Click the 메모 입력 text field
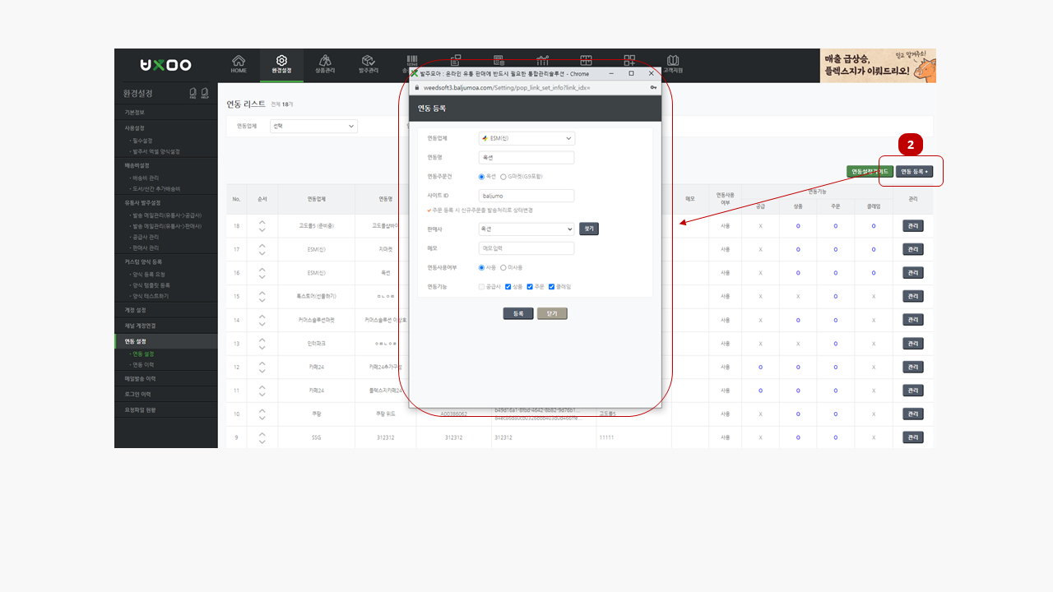The width and height of the screenshot is (1053, 592). (526, 248)
